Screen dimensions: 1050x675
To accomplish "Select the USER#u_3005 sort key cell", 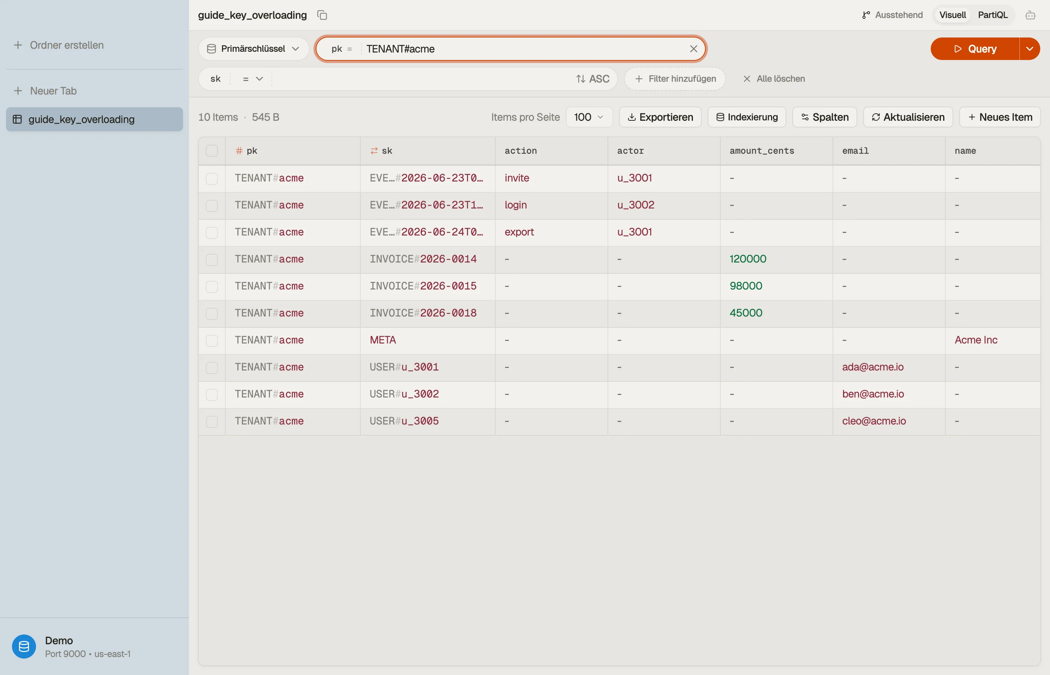I will click(x=428, y=421).
